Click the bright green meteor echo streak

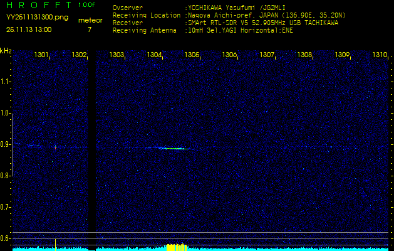pos(170,148)
